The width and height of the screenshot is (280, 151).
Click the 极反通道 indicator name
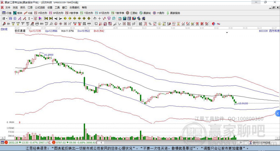(20, 31)
